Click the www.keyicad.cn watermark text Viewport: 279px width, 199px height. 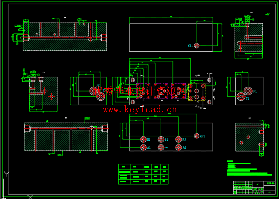coord(140,110)
